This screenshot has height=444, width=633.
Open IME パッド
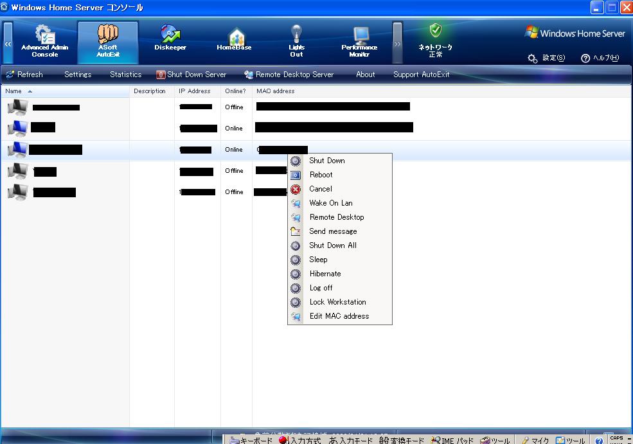click(452, 440)
